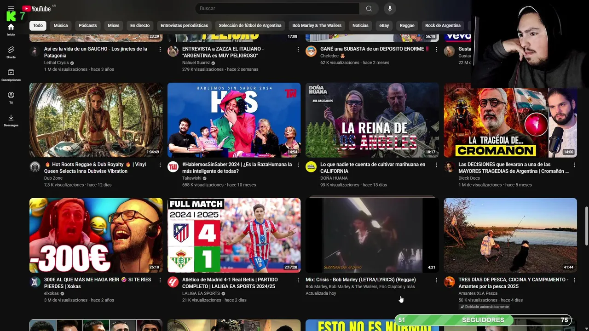
Task: Open Dieck Docs channel avatar
Action: [449, 166]
